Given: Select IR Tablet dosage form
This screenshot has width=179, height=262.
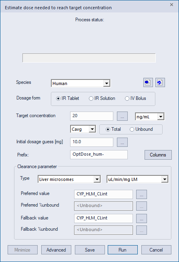Looking at the screenshot, I should click(68, 98).
